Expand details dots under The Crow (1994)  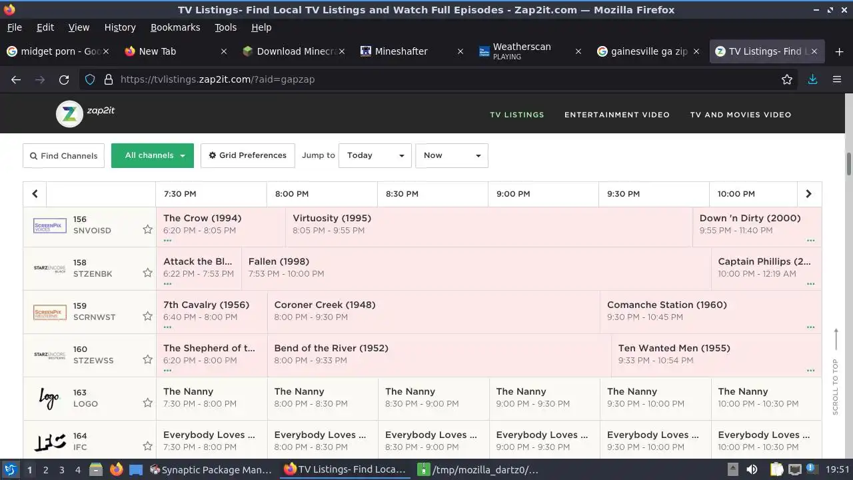click(x=167, y=240)
